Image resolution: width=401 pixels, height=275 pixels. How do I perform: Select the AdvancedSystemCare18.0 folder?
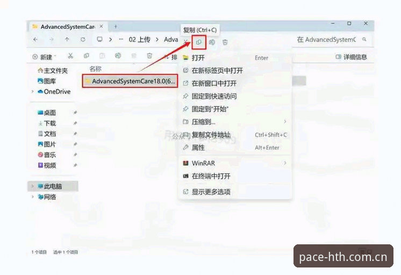(130, 81)
